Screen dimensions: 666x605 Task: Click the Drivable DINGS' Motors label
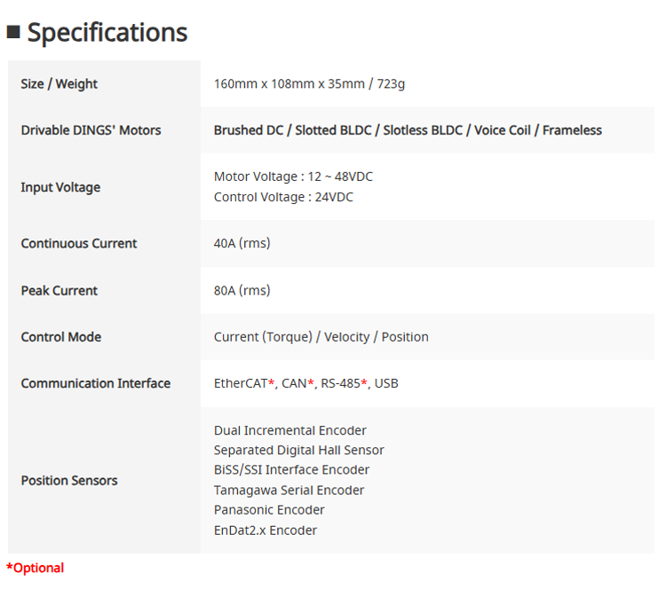coord(91,130)
